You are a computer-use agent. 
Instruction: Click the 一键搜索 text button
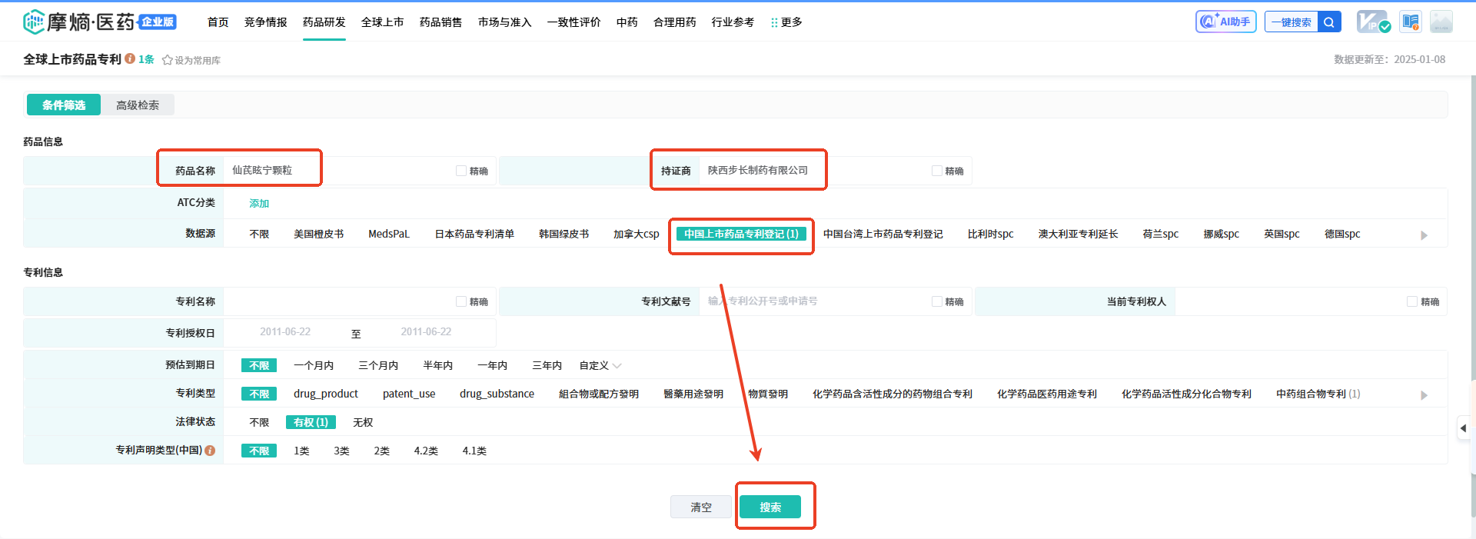[1291, 22]
